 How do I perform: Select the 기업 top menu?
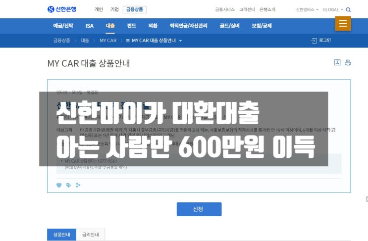114,9
